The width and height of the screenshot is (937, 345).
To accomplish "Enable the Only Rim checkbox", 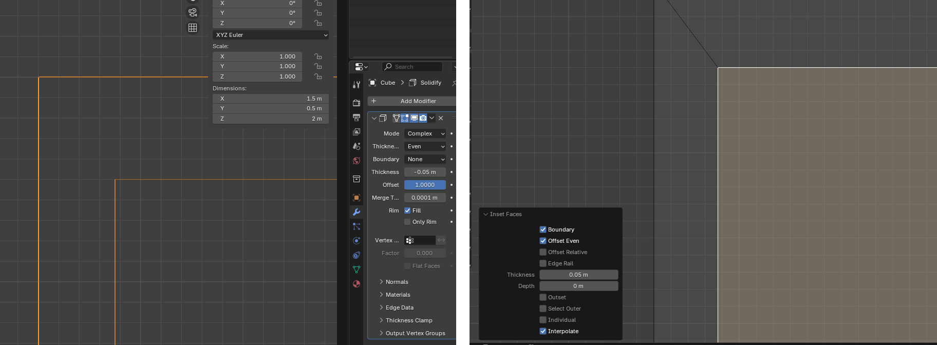I will point(407,222).
